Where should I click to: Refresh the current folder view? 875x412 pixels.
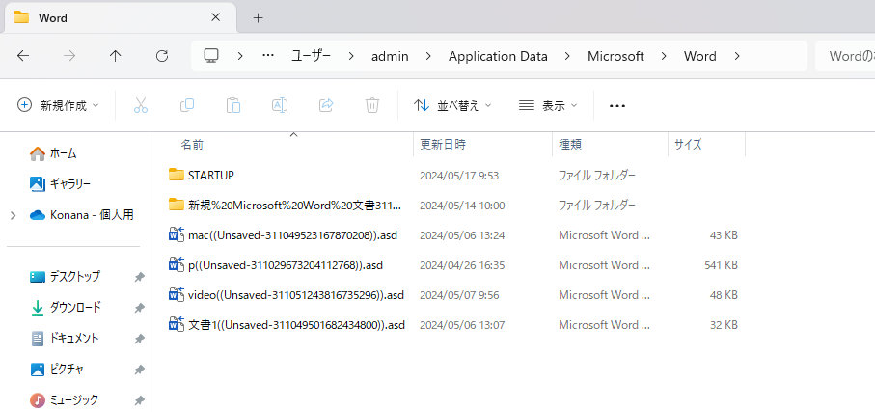162,56
